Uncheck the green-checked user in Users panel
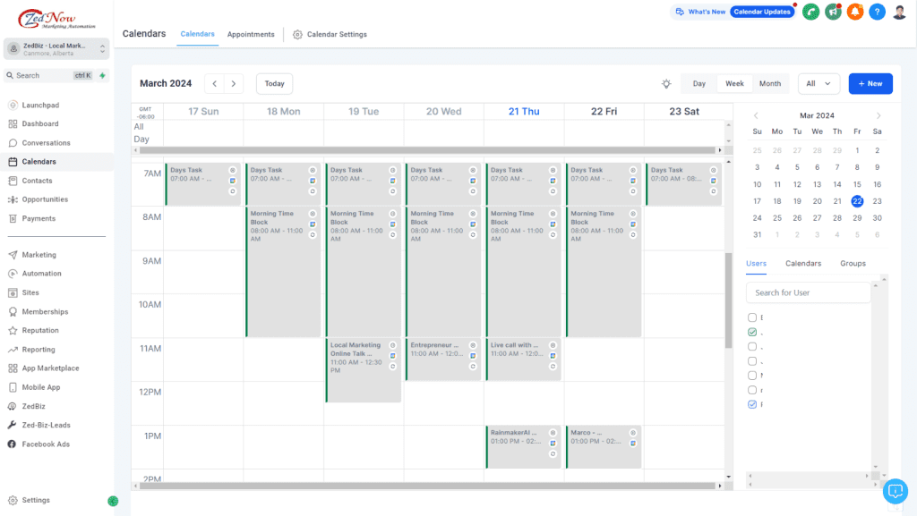917x516 pixels. [x=752, y=332]
